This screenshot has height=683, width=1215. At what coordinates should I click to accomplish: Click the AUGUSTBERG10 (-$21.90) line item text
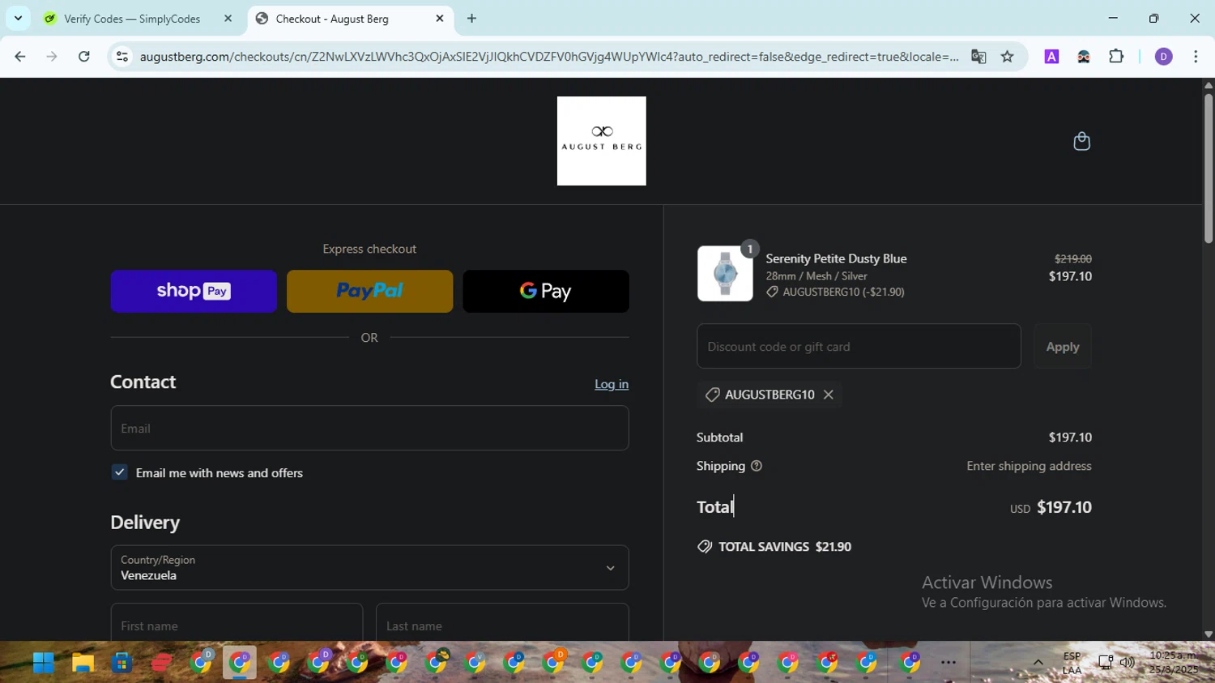pyautogui.click(x=843, y=292)
